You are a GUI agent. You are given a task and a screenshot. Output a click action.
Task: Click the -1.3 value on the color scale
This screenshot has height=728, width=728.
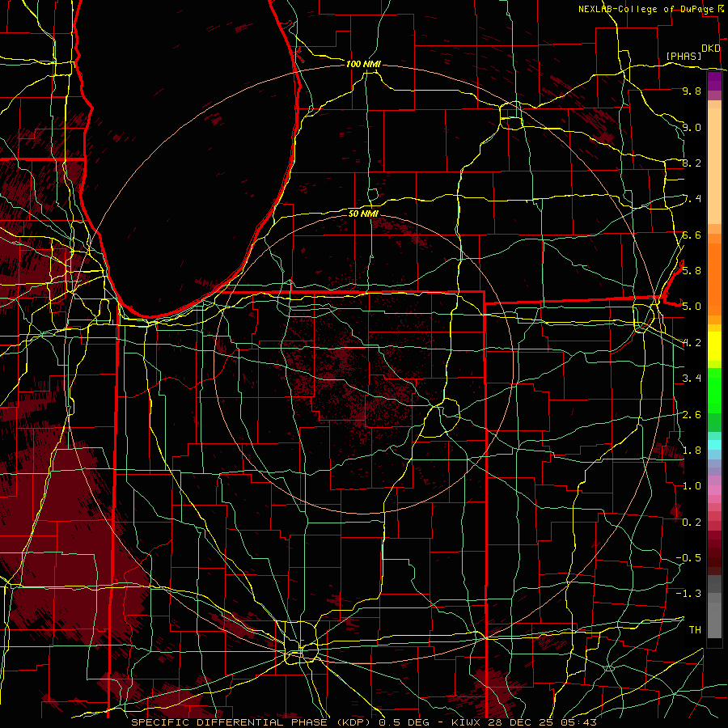point(688,594)
